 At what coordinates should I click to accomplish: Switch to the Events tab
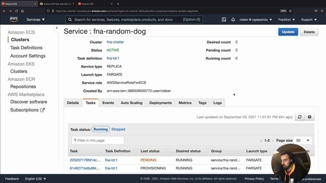108,103
